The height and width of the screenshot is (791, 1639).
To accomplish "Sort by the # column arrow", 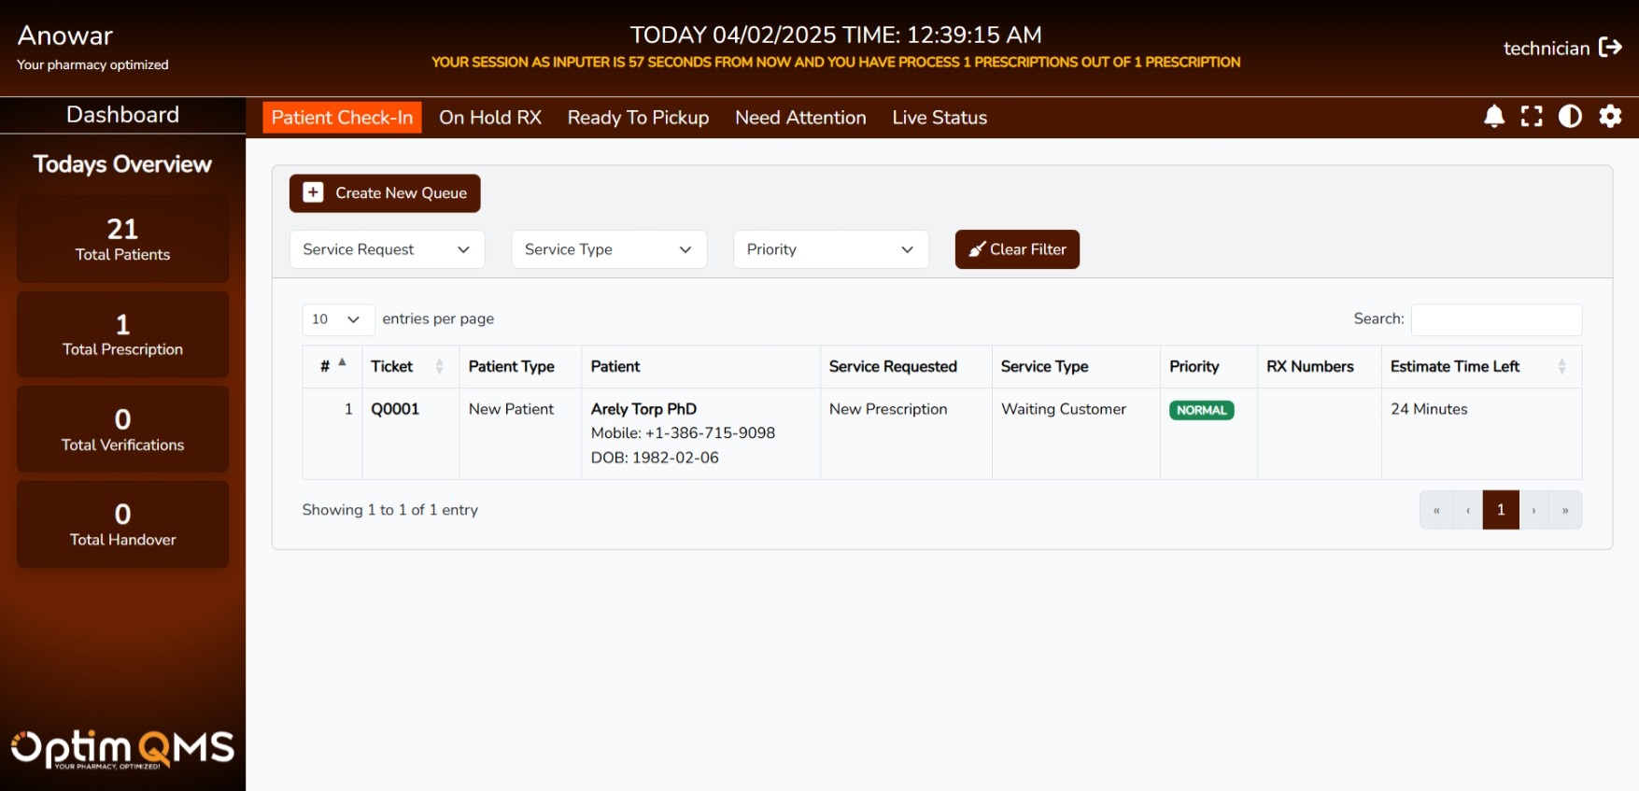I will pos(342,362).
